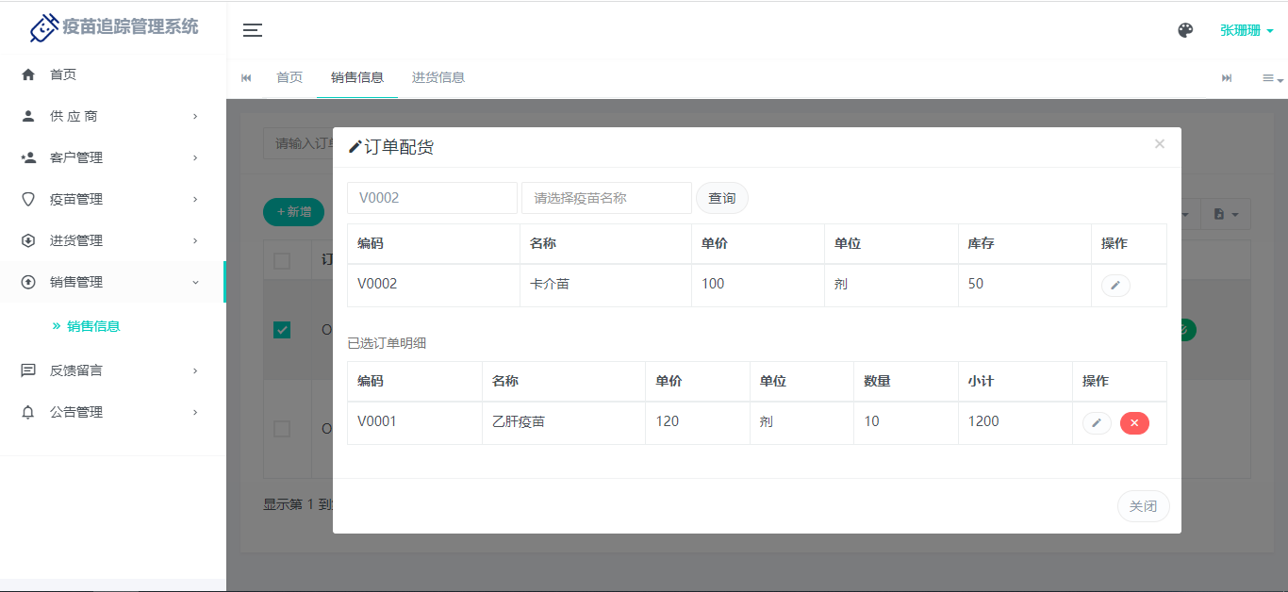This screenshot has width=1288, height=592.
Task: Click the tabs scroll-left arrow icon
Action: pyautogui.click(x=246, y=78)
